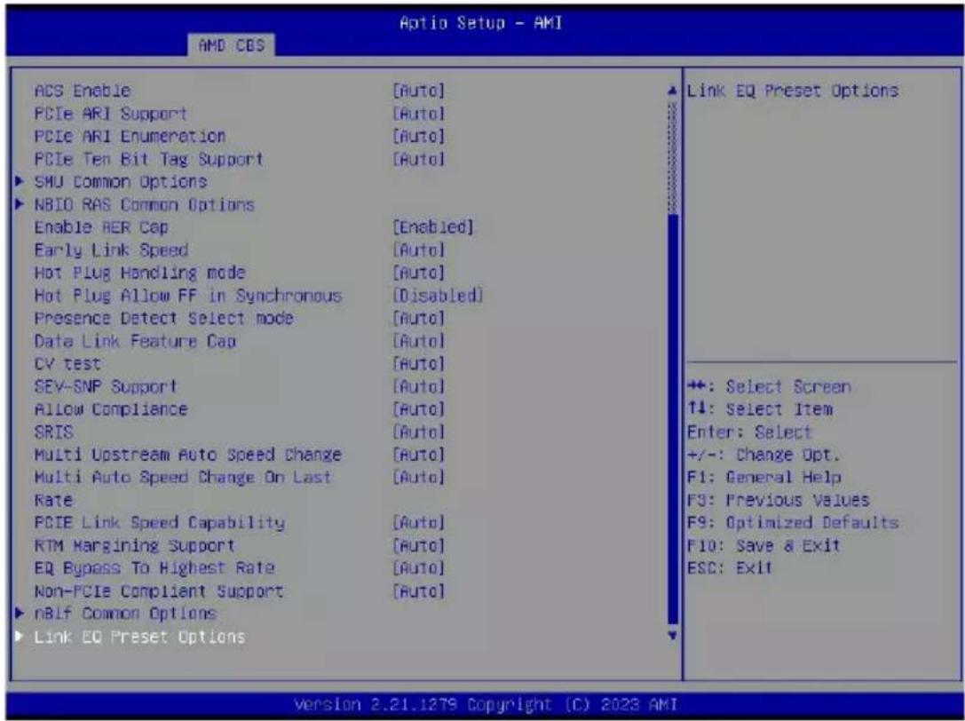Open the NBIO RAS Common Options submenu
This screenshot has height=721, width=965.
145,204
